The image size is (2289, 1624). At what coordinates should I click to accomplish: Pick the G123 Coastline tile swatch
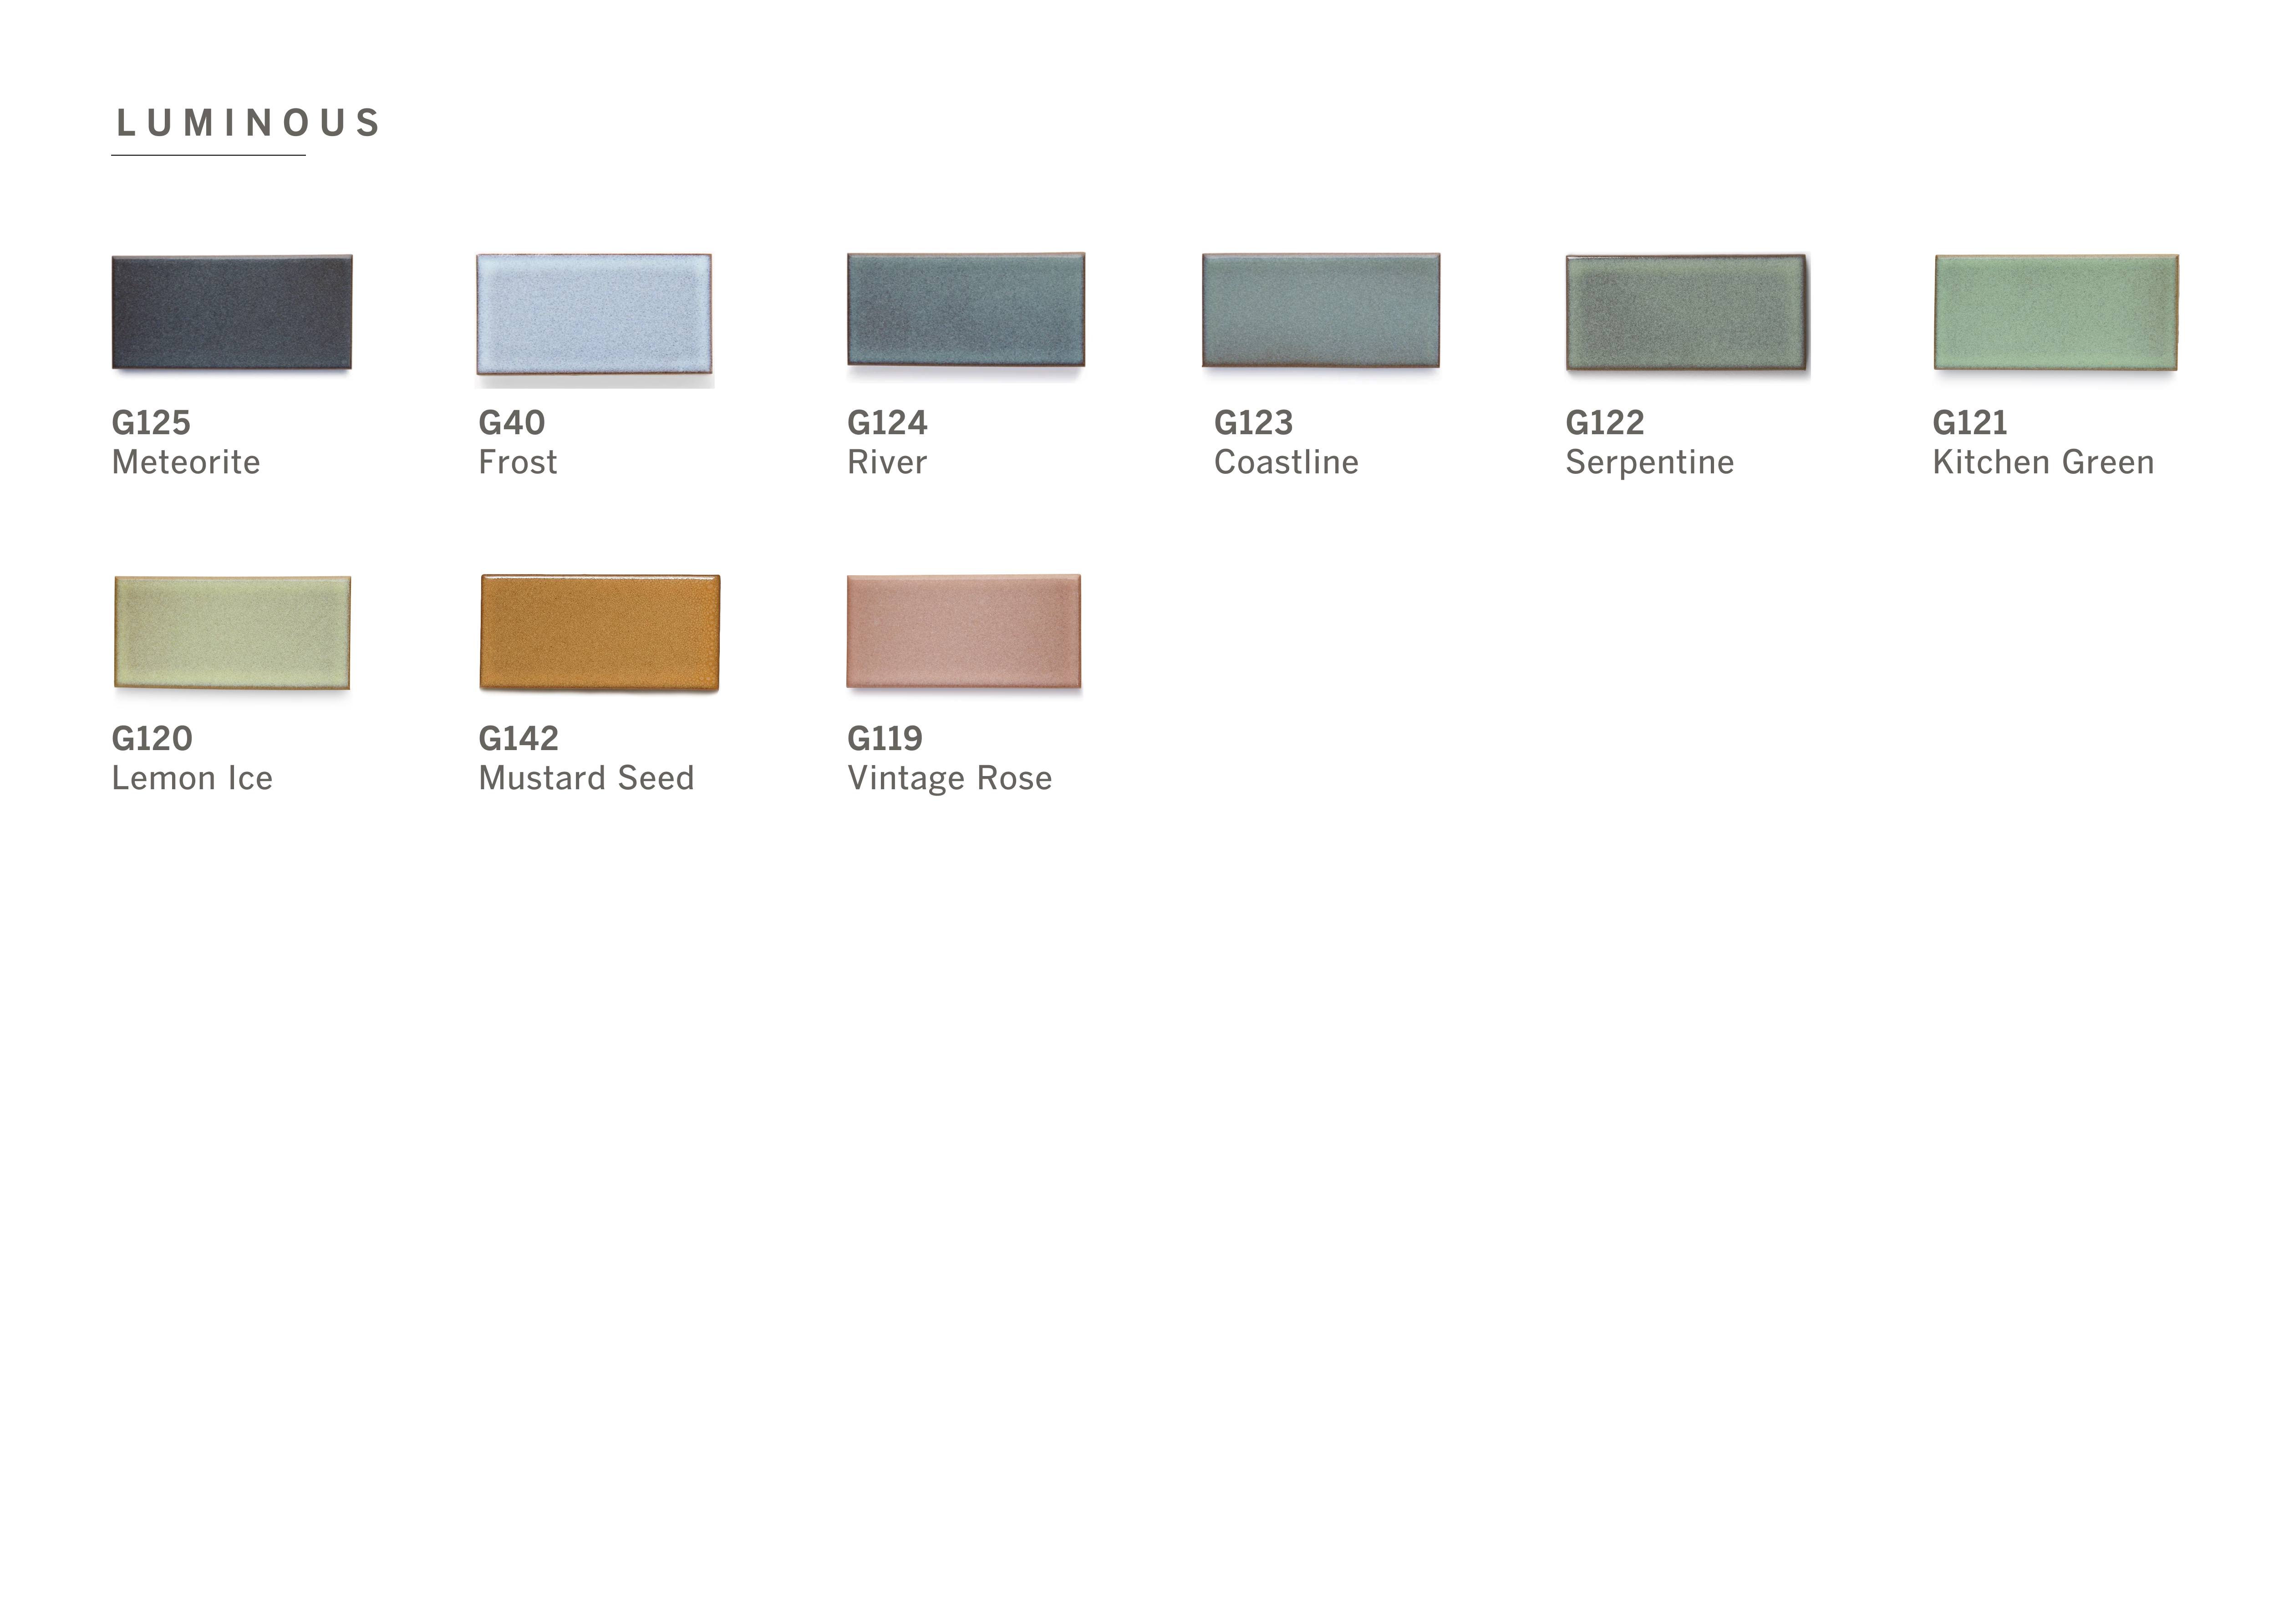[x=1321, y=310]
